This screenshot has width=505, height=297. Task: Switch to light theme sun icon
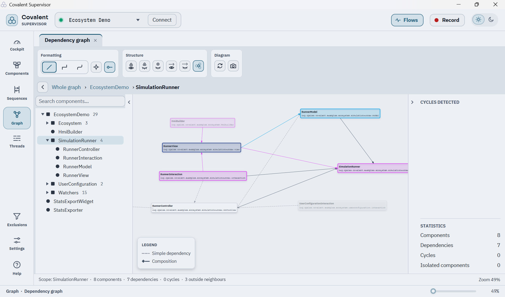[x=478, y=20]
